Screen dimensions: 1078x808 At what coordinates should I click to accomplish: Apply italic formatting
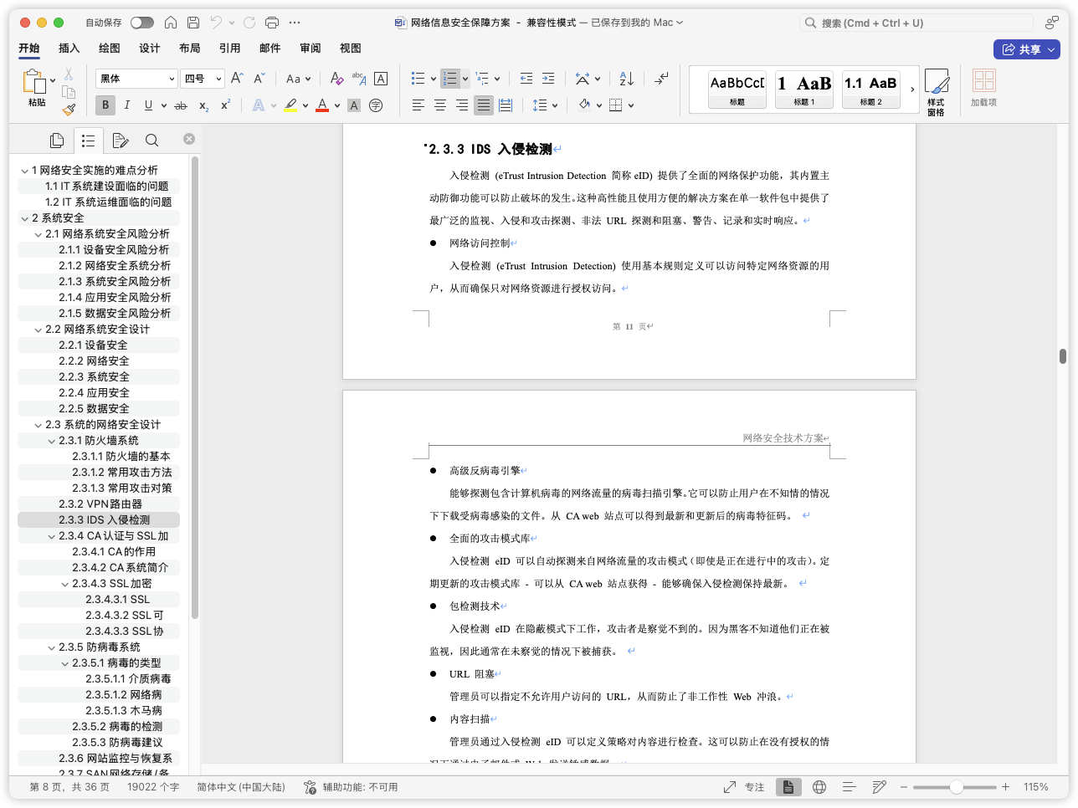click(x=126, y=105)
